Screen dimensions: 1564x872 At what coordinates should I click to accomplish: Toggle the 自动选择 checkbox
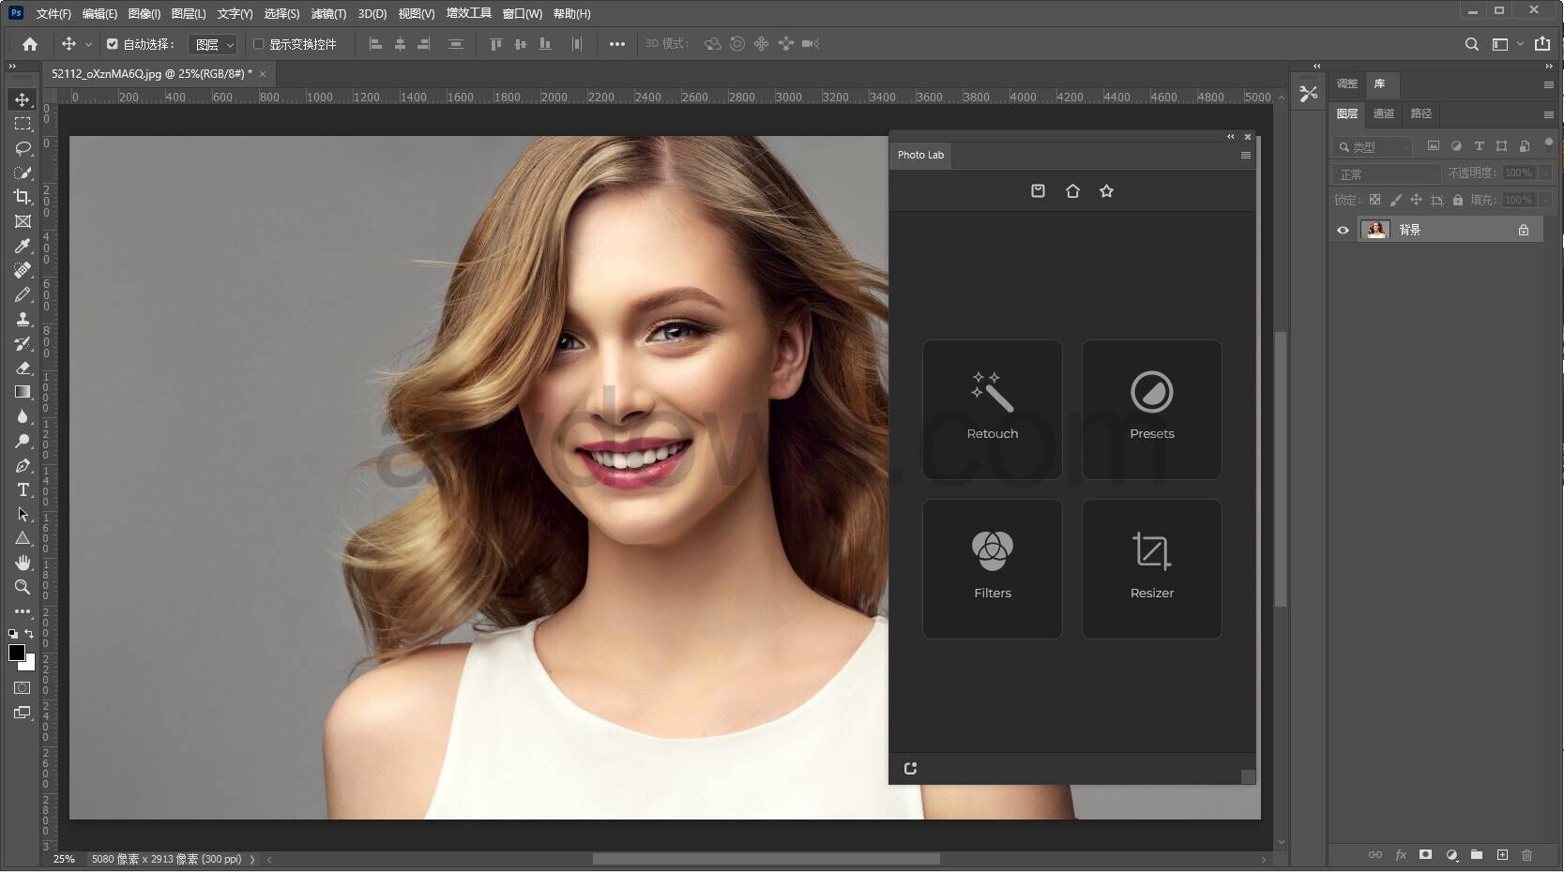(x=113, y=44)
